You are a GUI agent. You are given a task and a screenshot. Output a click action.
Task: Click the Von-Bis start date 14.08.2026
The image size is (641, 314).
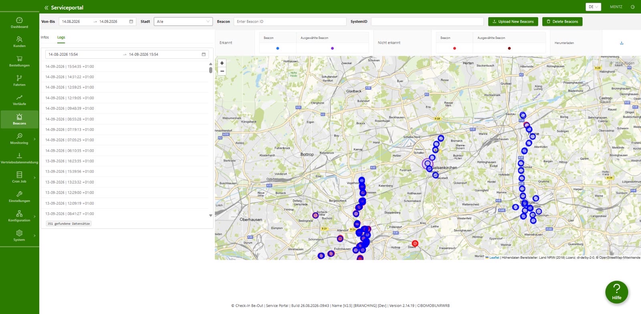[71, 22]
